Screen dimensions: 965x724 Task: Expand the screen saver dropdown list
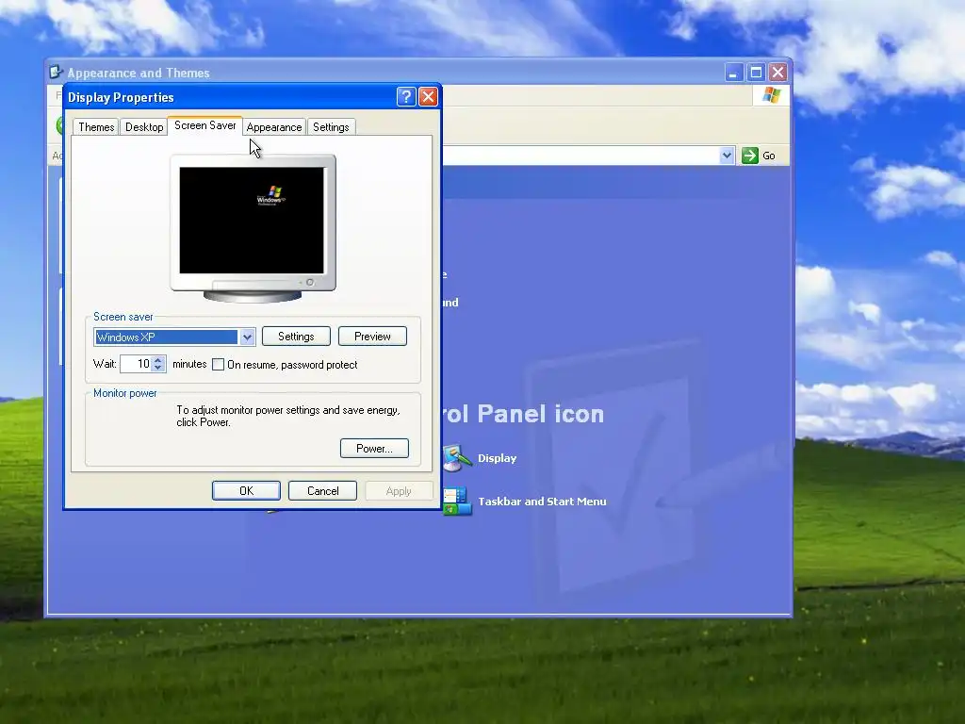tap(248, 337)
